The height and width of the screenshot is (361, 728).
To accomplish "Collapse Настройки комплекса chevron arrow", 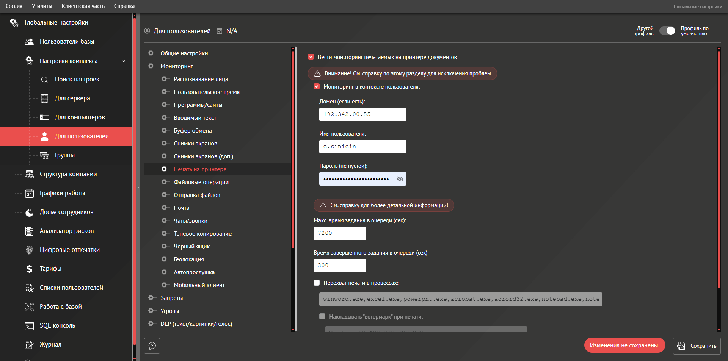I will point(124,61).
